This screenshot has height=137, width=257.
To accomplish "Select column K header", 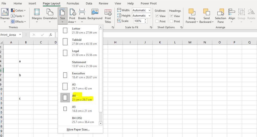I will (160, 42).
